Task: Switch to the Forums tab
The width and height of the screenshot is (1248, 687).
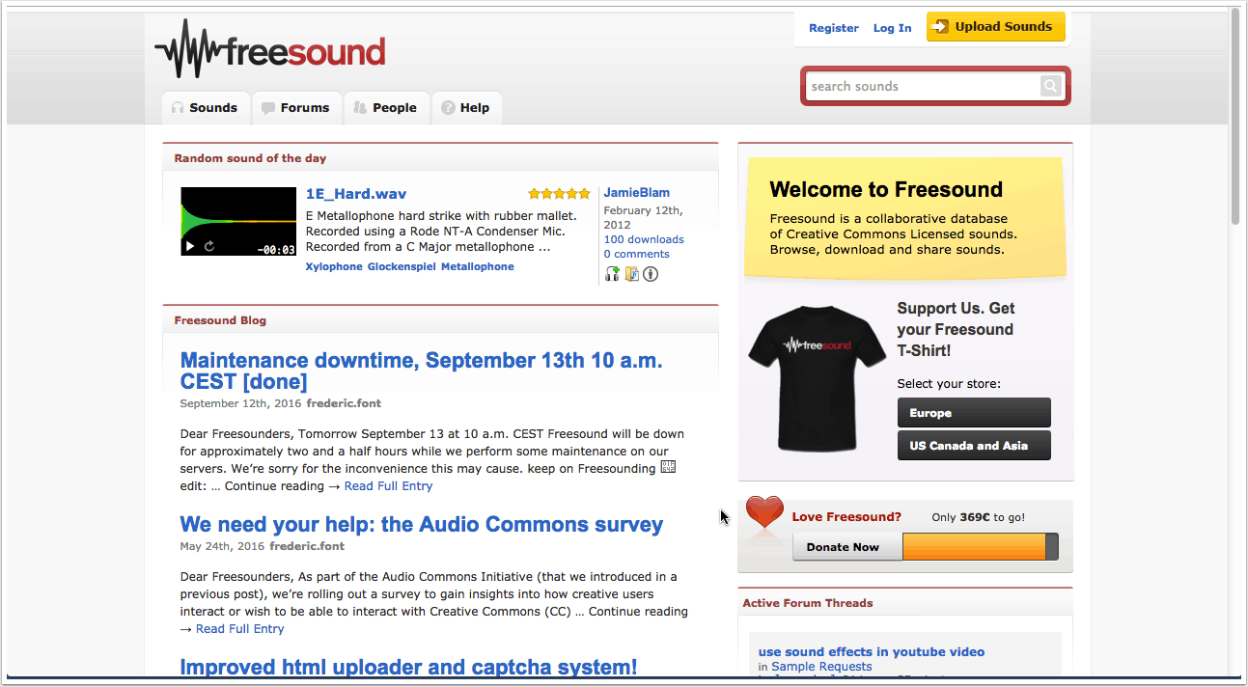Action: (x=296, y=108)
